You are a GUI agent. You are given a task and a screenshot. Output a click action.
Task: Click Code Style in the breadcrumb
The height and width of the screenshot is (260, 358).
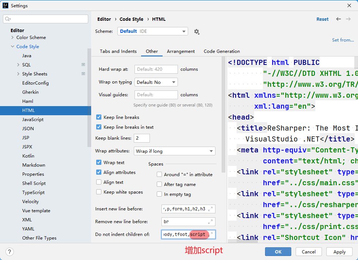point(131,19)
